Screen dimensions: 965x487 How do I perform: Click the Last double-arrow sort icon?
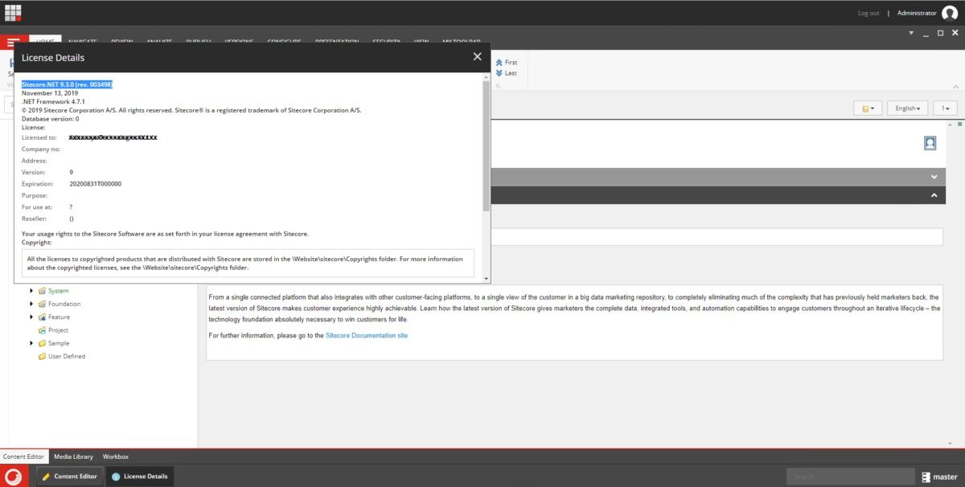pyautogui.click(x=499, y=73)
